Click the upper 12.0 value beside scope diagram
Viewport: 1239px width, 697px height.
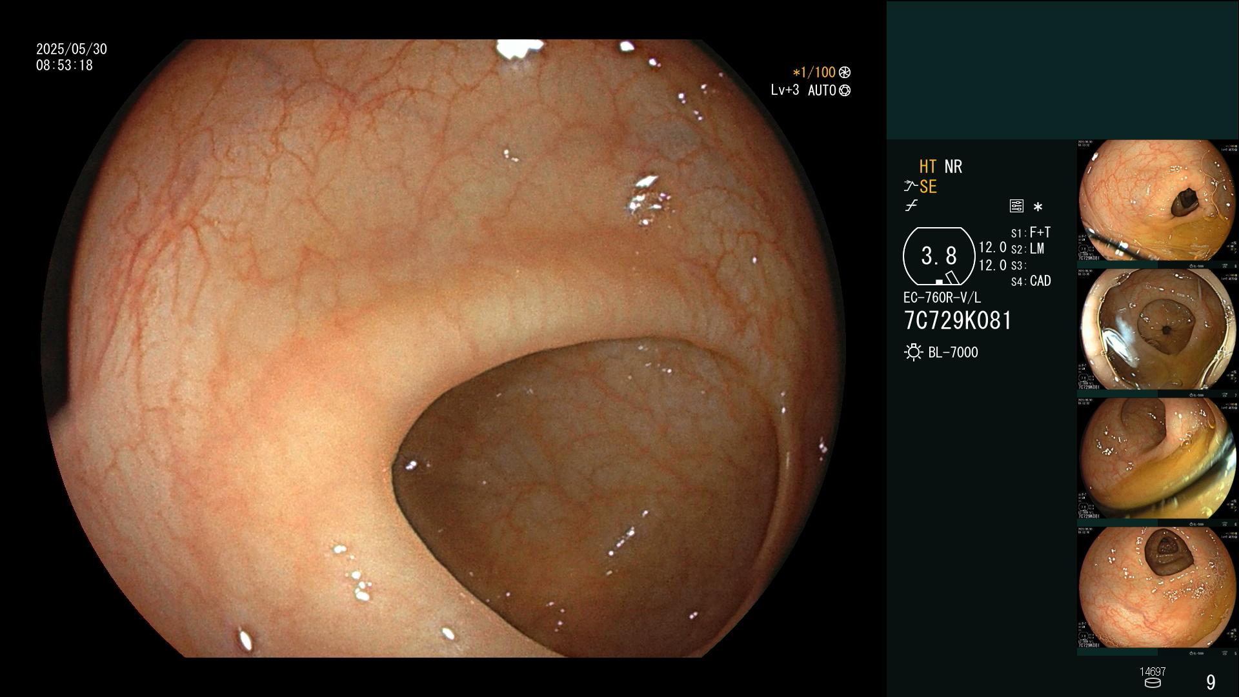992,248
